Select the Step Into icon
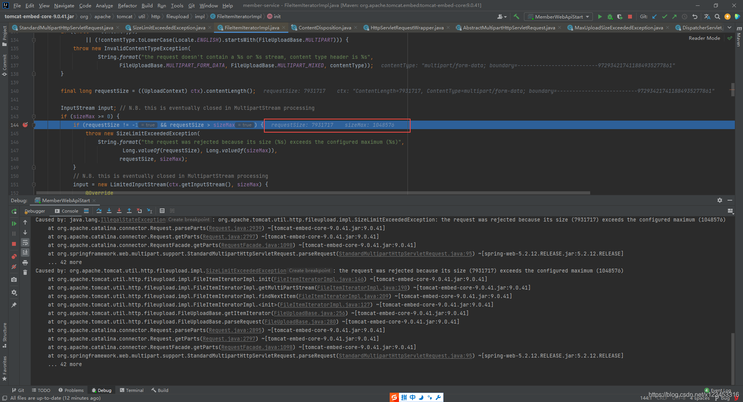 pyautogui.click(x=109, y=211)
